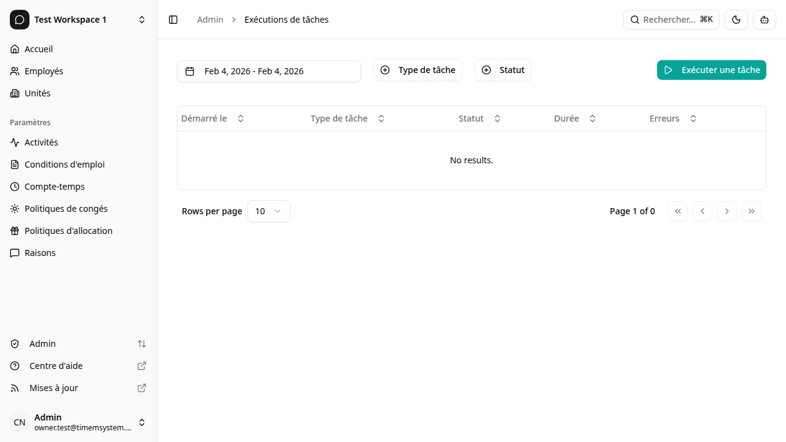The height and width of the screenshot is (442, 786).
Task: Select Politiques d'allocation gift icon
Action: (15, 231)
